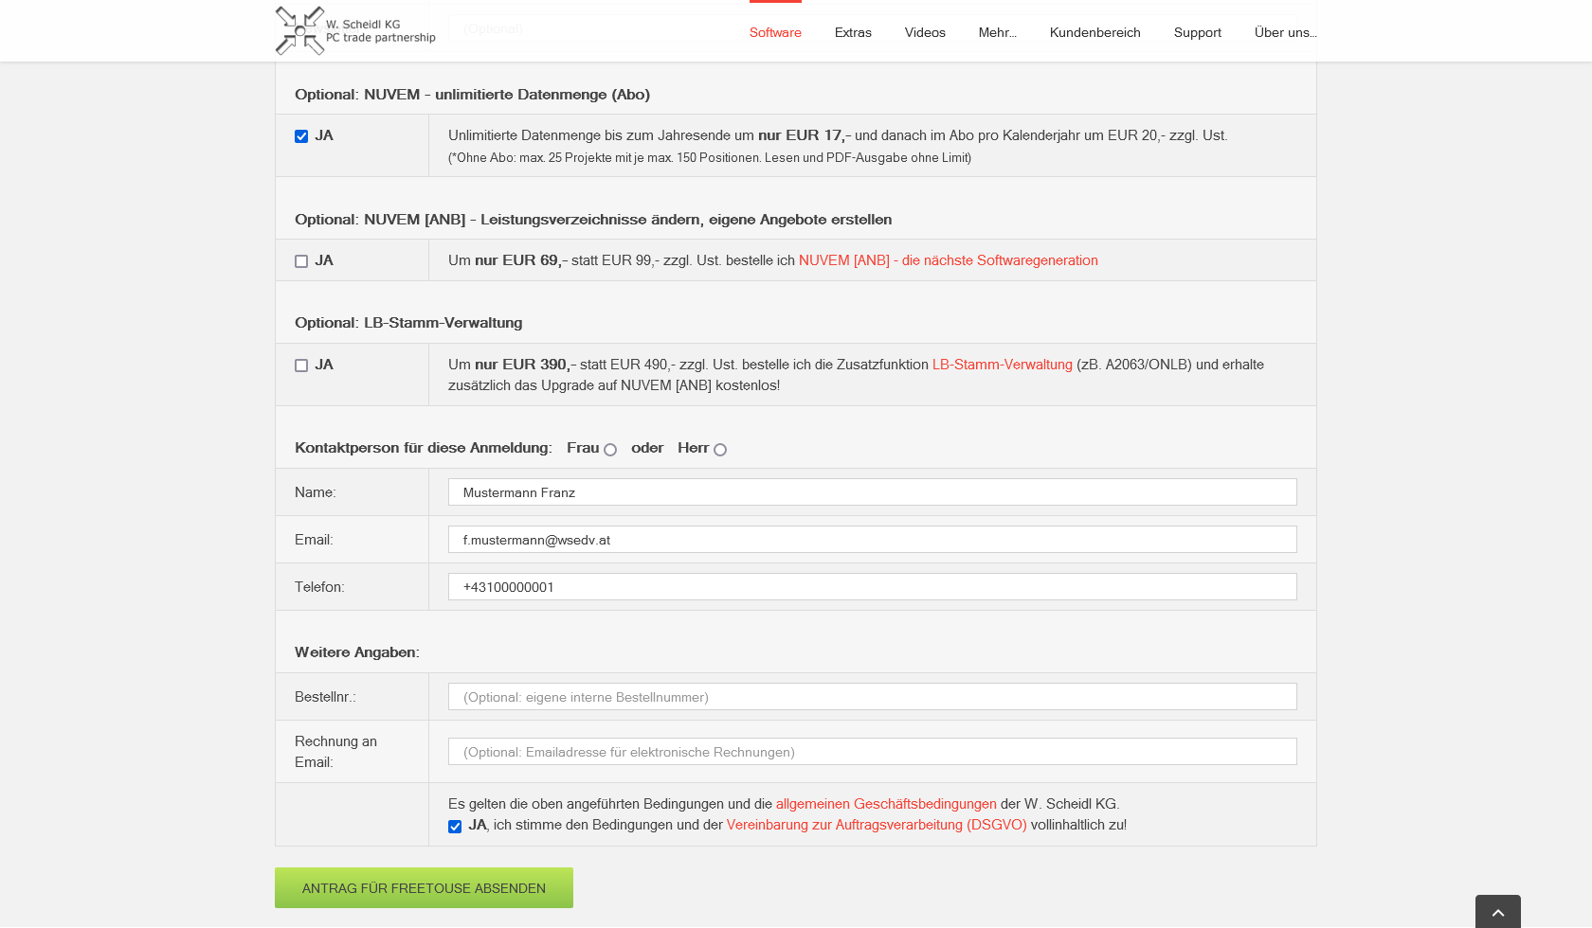Uncheck JA for NUVEM unlimited data subscription

click(x=301, y=136)
